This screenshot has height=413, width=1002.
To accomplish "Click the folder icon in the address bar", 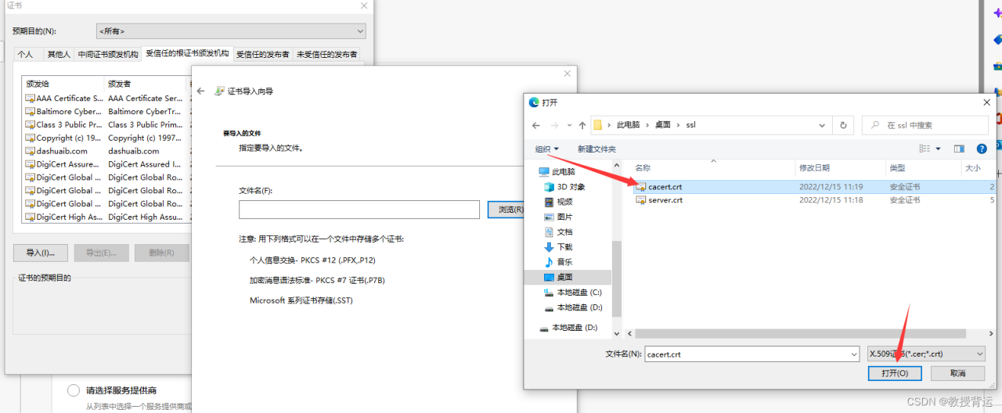I will pyautogui.click(x=598, y=125).
